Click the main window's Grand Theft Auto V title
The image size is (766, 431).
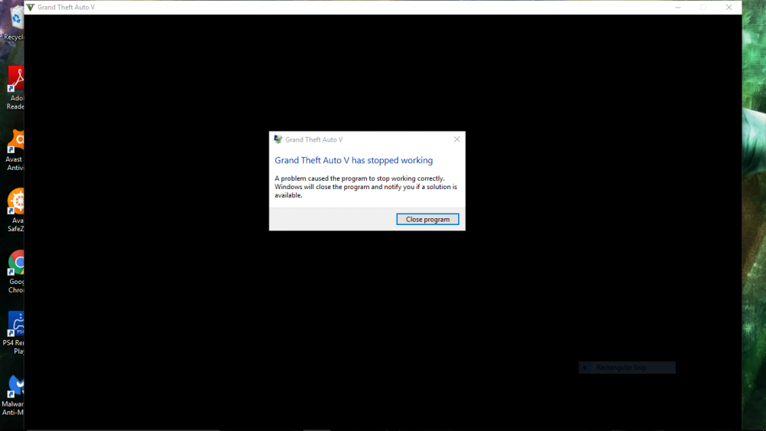click(66, 8)
